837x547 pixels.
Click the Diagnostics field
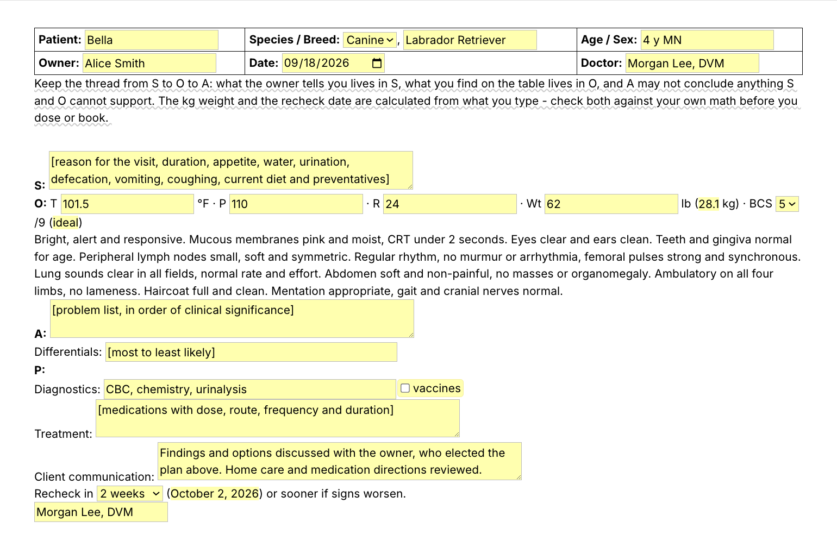(250, 389)
